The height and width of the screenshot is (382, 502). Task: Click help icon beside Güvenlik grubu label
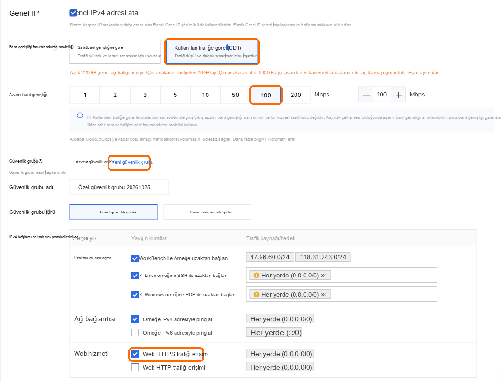[40, 161]
